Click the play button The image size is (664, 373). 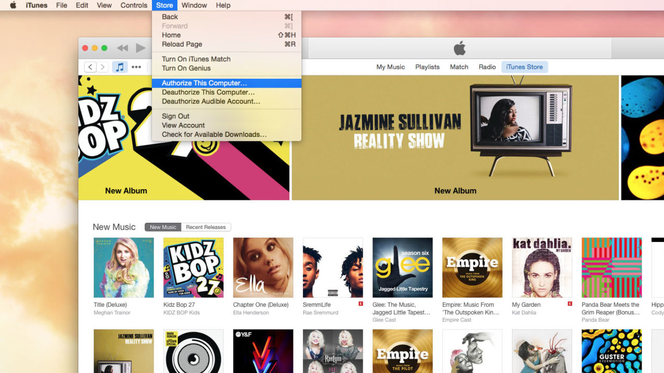(x=141, y=48)
